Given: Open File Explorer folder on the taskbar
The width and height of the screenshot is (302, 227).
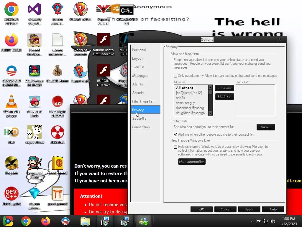Looking at the screenshot, I should click(85, 221).
